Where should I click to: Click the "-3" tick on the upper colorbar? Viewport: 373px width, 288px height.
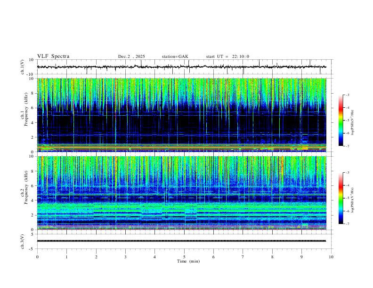[x=347, y=95]
